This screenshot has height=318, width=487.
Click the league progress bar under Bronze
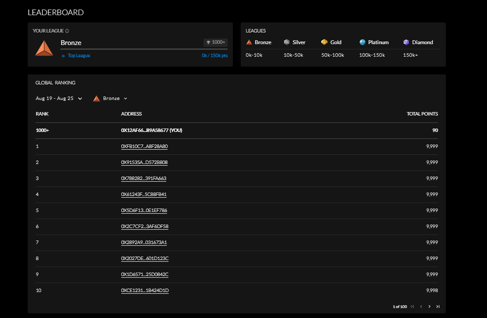click(144, 49)
